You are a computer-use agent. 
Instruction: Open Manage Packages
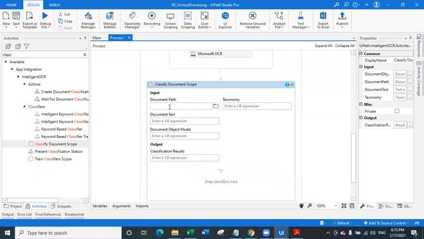pos(88,20)
